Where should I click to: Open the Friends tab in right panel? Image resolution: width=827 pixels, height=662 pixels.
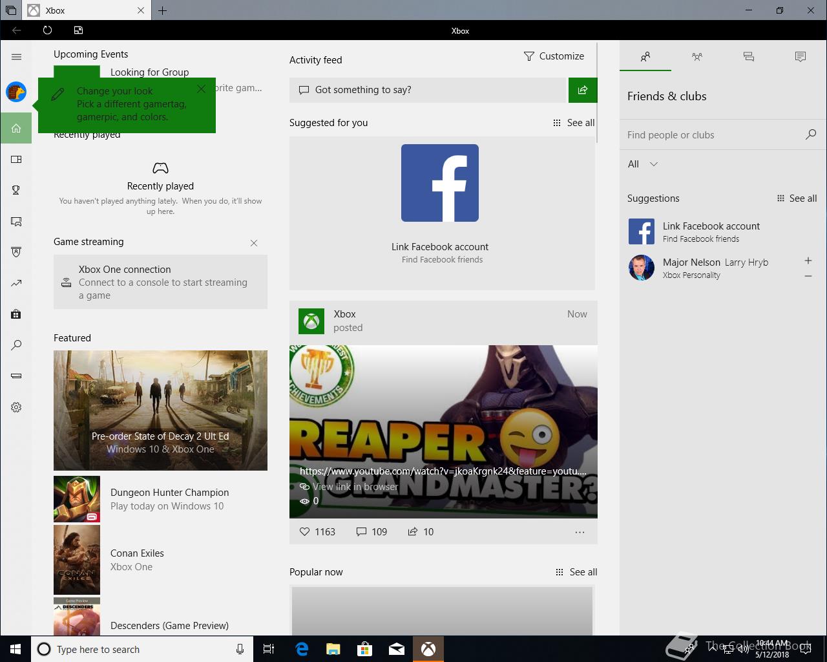645,57
